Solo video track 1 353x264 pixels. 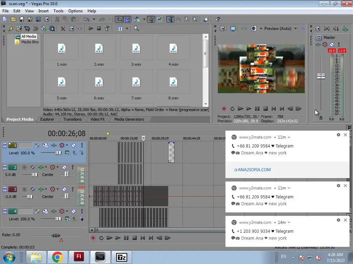tap(82, 145)
